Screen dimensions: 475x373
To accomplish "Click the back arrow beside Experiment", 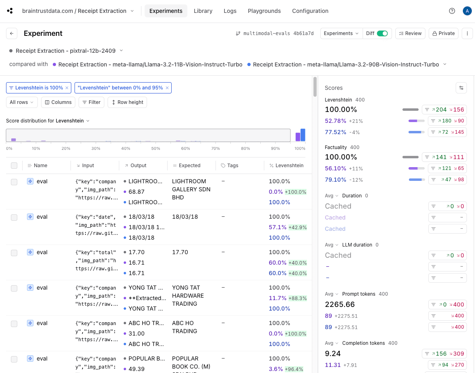I will pyautogui.click(x=12, y=33).
